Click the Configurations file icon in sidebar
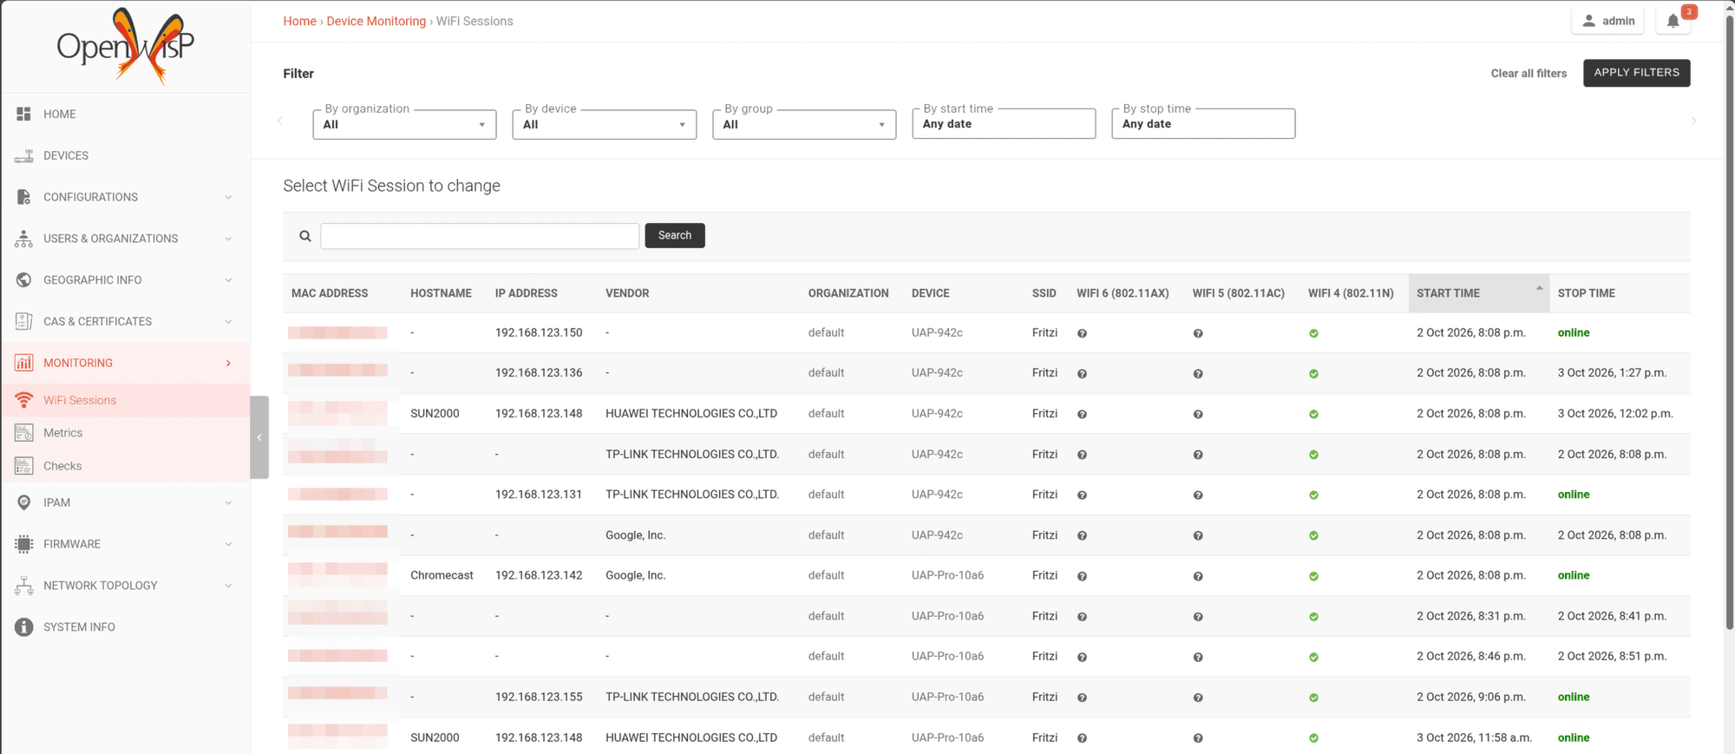 click(23, 197)
